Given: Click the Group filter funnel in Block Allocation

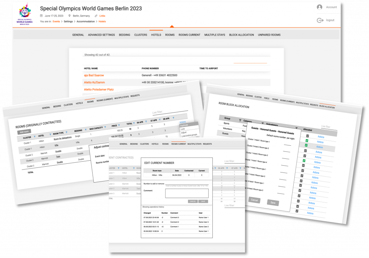Looking at the screenshot, I should pyautogui.click(x=240, y=121).
